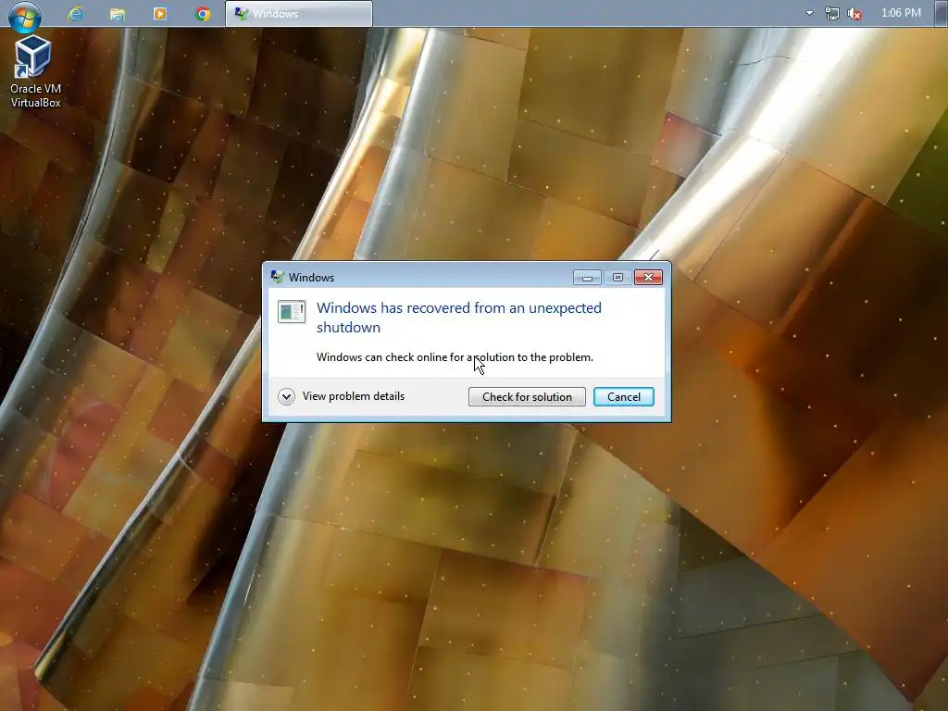The width and height of the screenshot is (948, 711).
Task: Expand View problem details
Action: pos(287,396)
